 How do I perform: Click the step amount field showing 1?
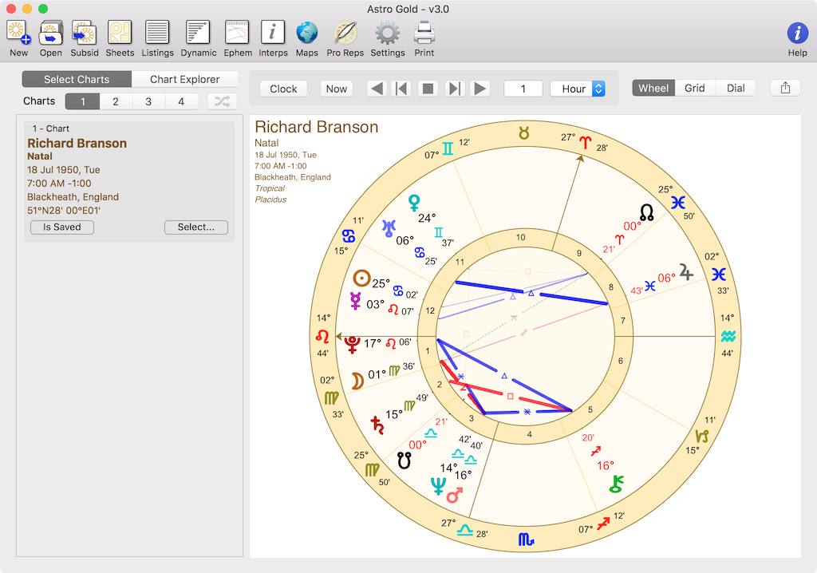click(523, 89)
